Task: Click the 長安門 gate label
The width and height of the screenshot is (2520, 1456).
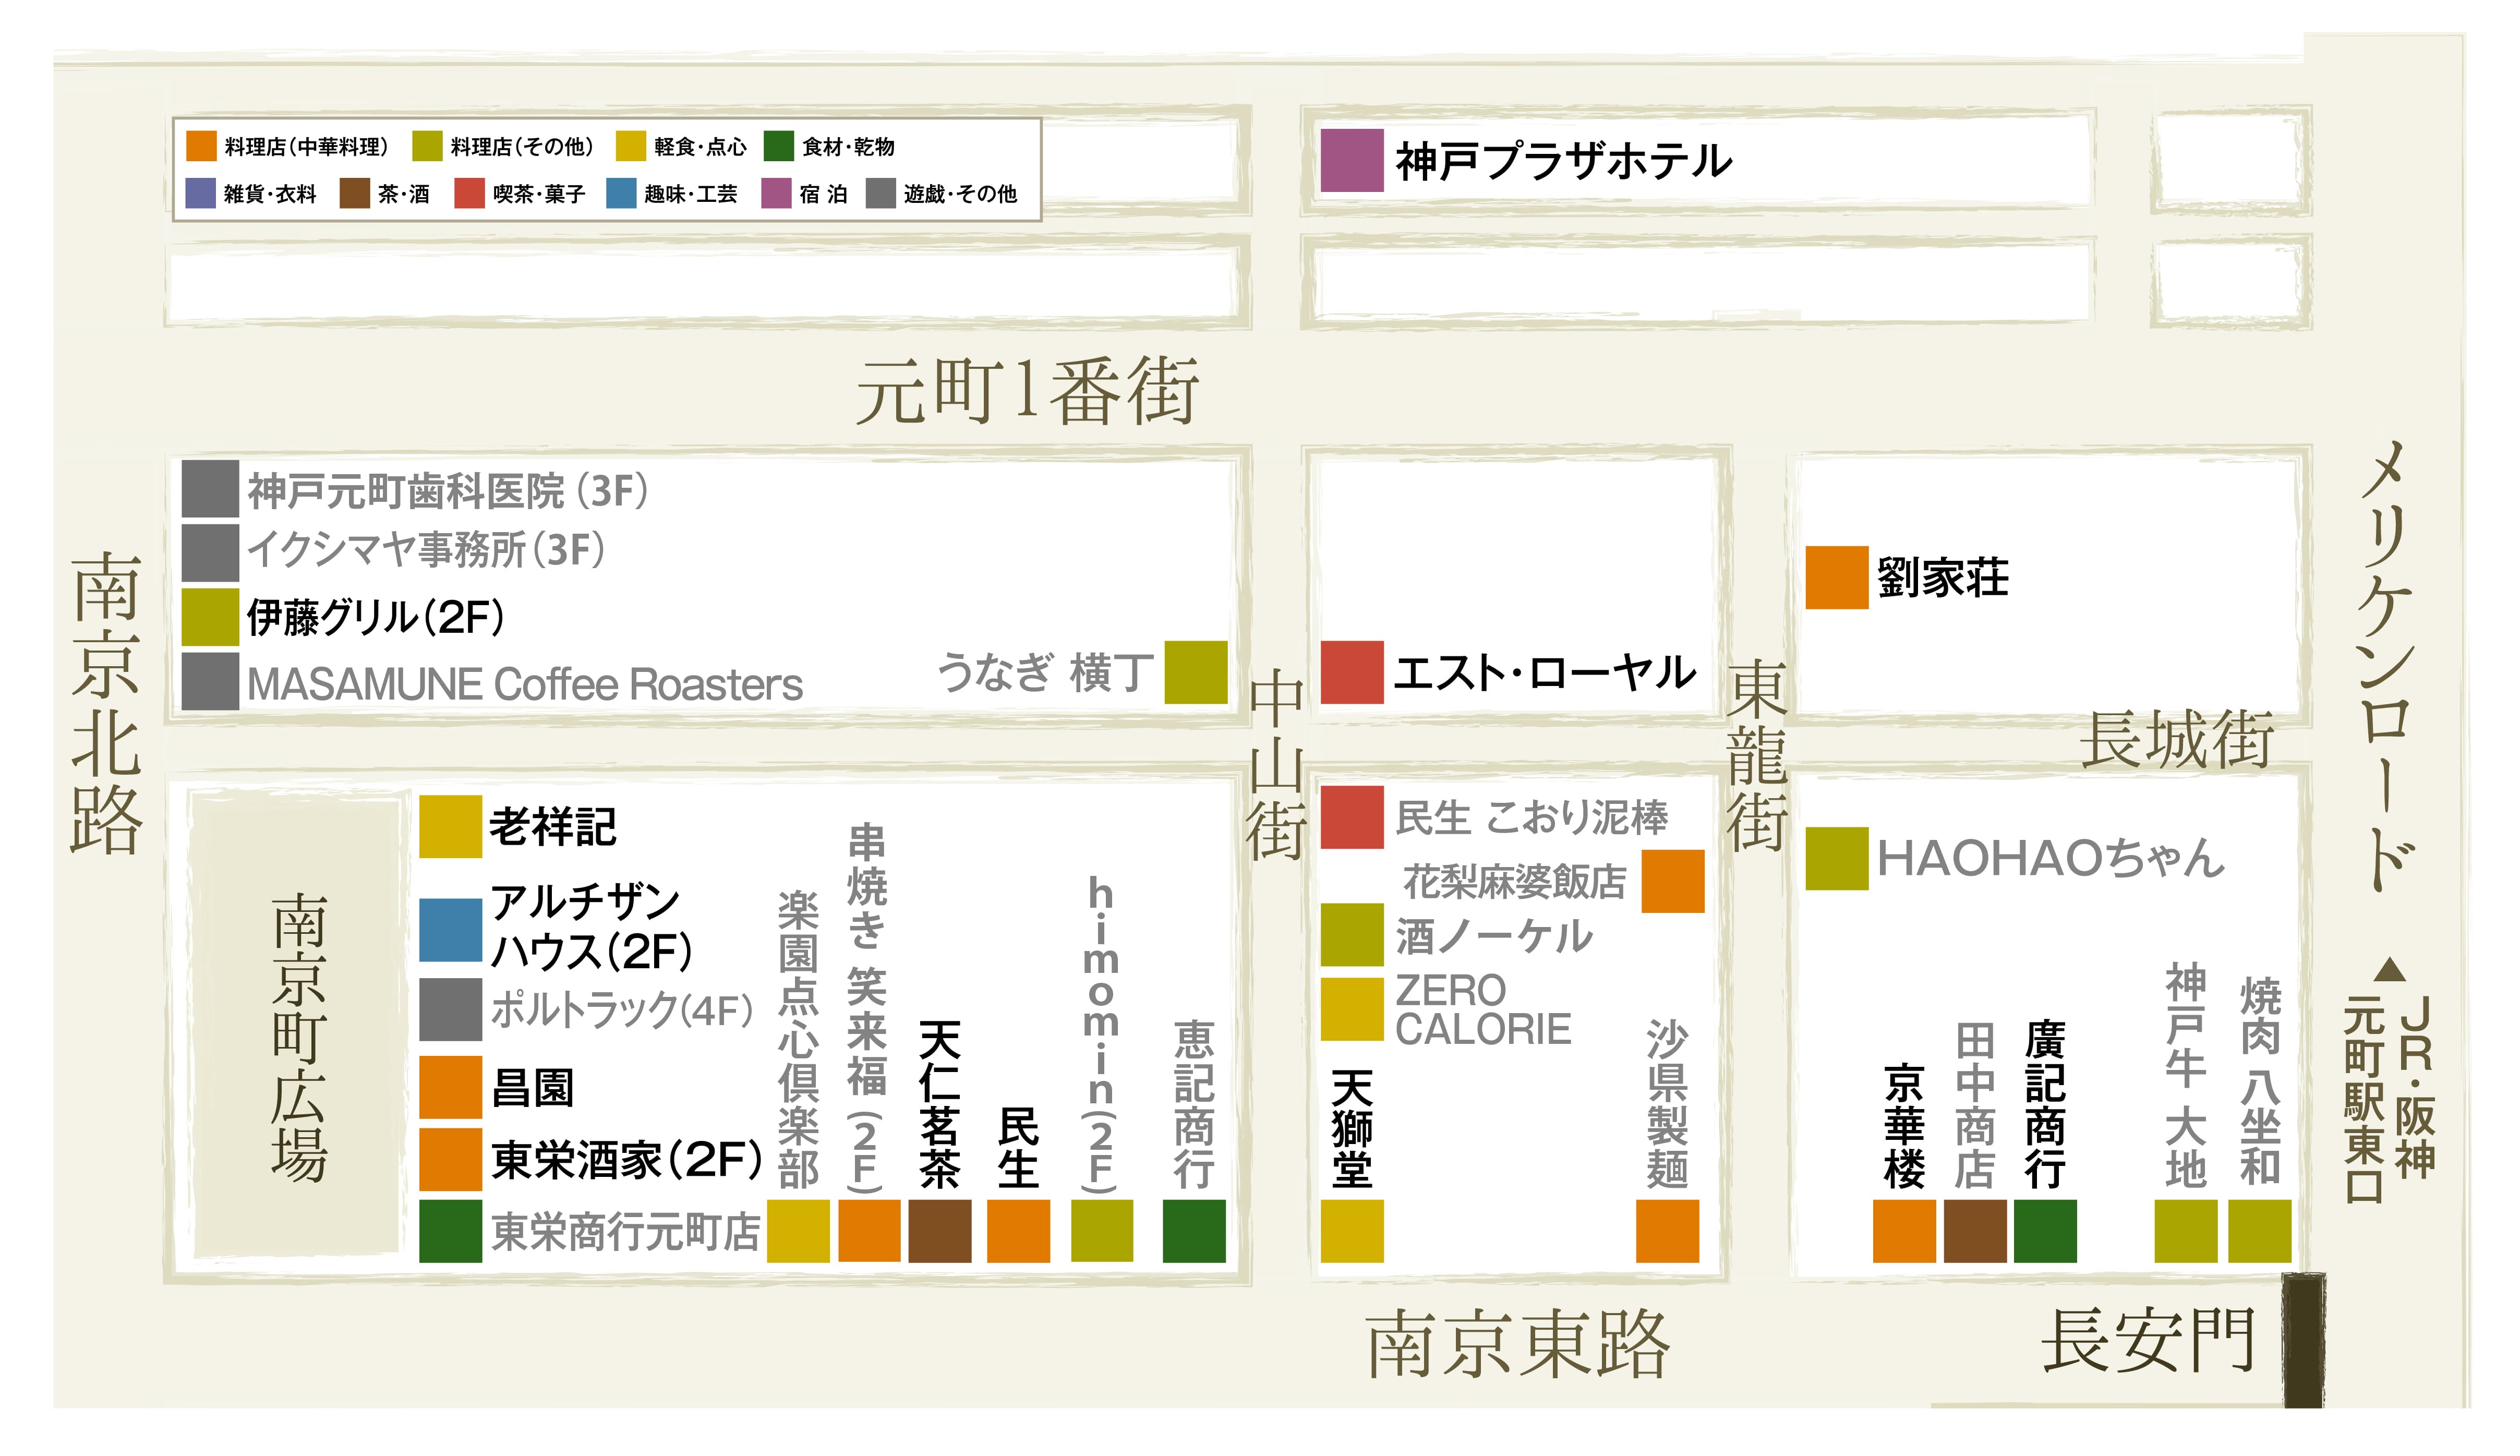Action: pos(2147,1341)
